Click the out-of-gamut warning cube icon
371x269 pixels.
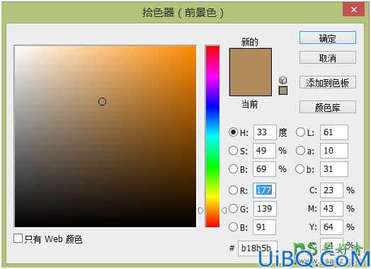[x=283, y=80]
